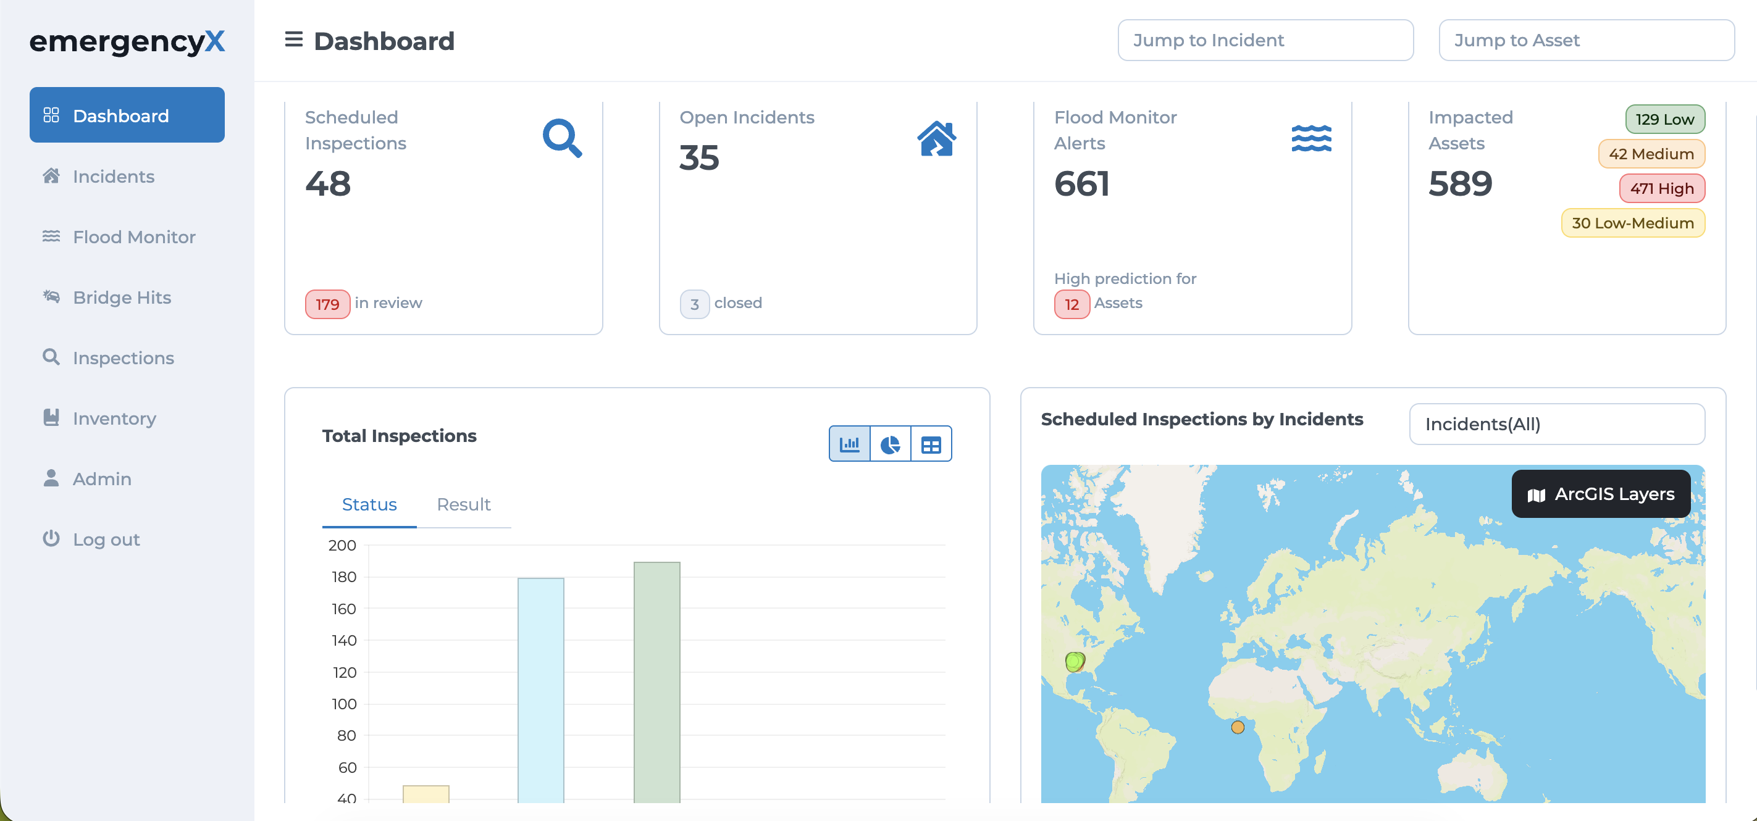This screenshot has width=1757, height=821.
Task: Select the Result tab
Action: [463, 504]
